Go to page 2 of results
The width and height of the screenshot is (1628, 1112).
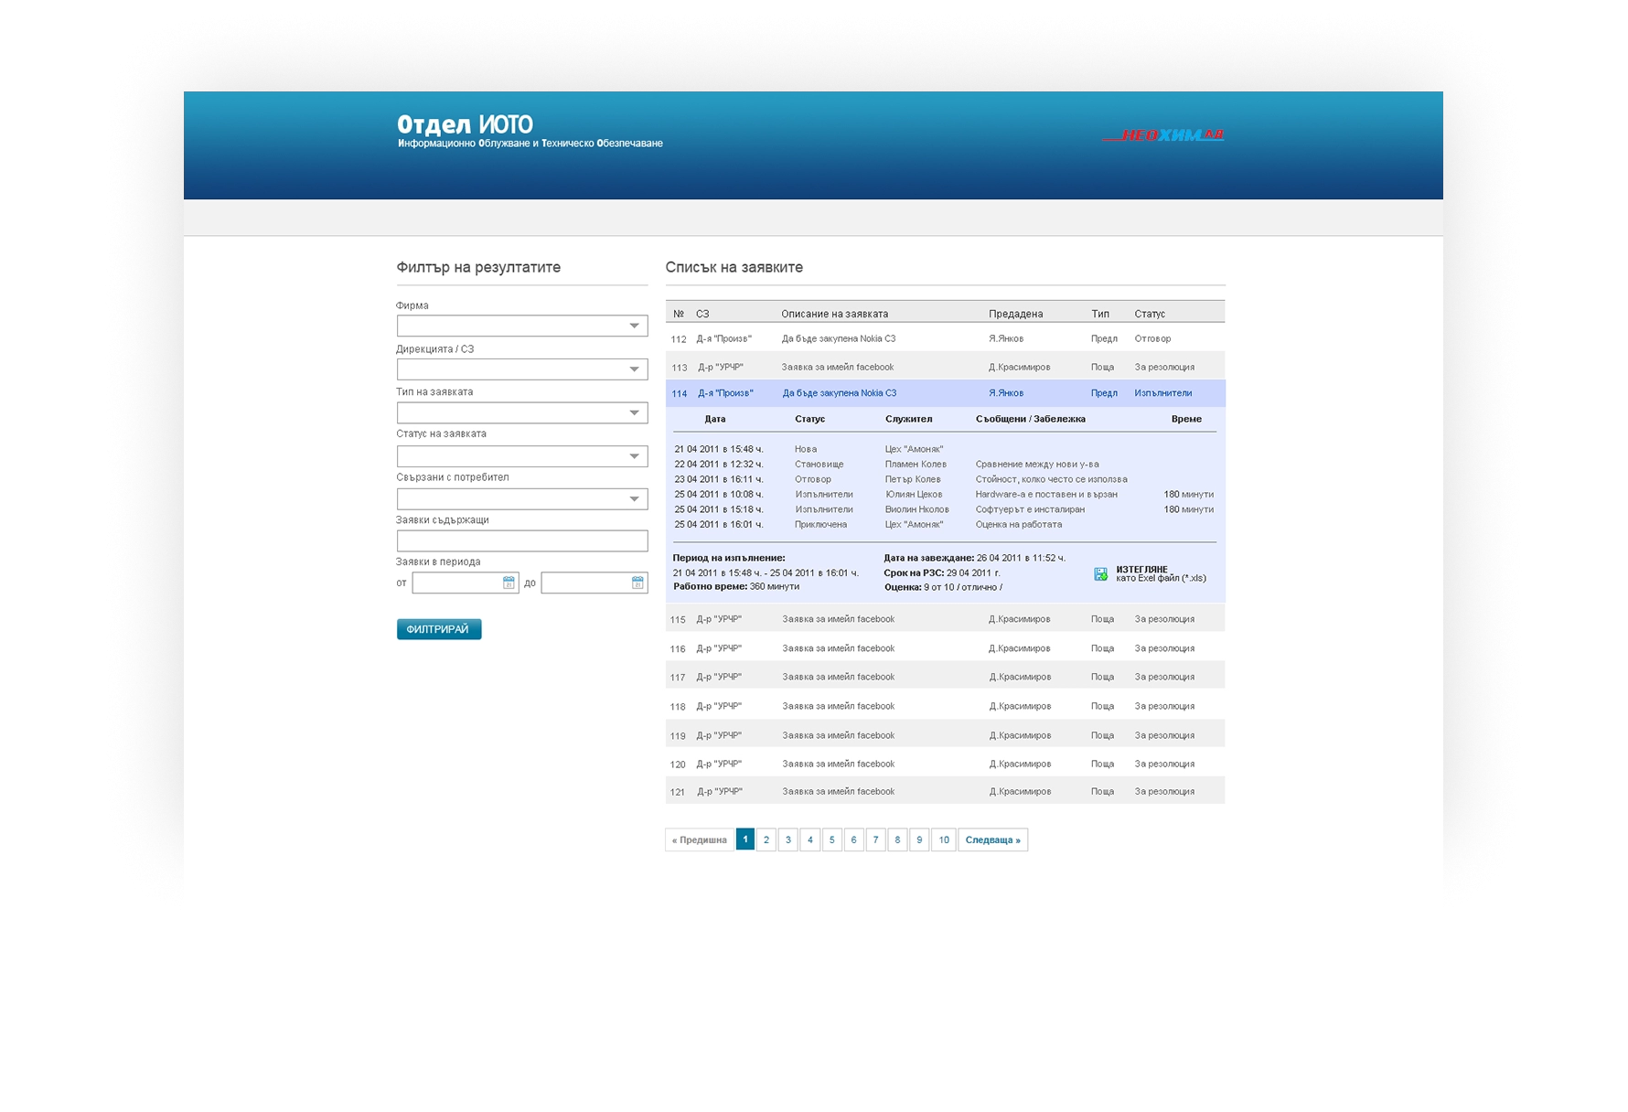tap(766, 840)
